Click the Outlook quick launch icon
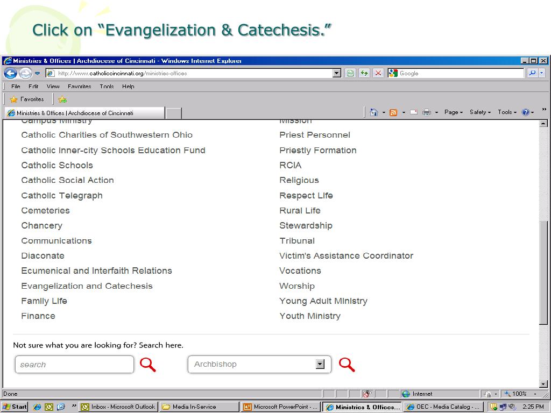 coord(49,407)
